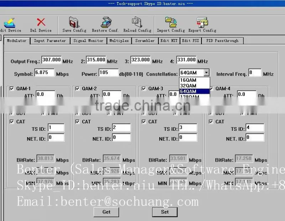Click the frequency 3 field 323.000
The height and width of the screenshot is (221, 285).
tap(140, 60)
